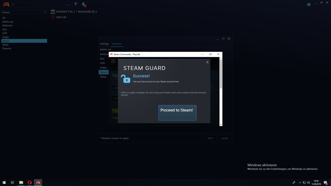Viewport: 331px width, 186px height.
Task: Open the network icon in the system tray
Action: [304, 182]
